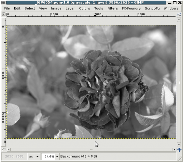Click the horizontal scrollbar thumb
183x162 pixels.
coord(91,149)
